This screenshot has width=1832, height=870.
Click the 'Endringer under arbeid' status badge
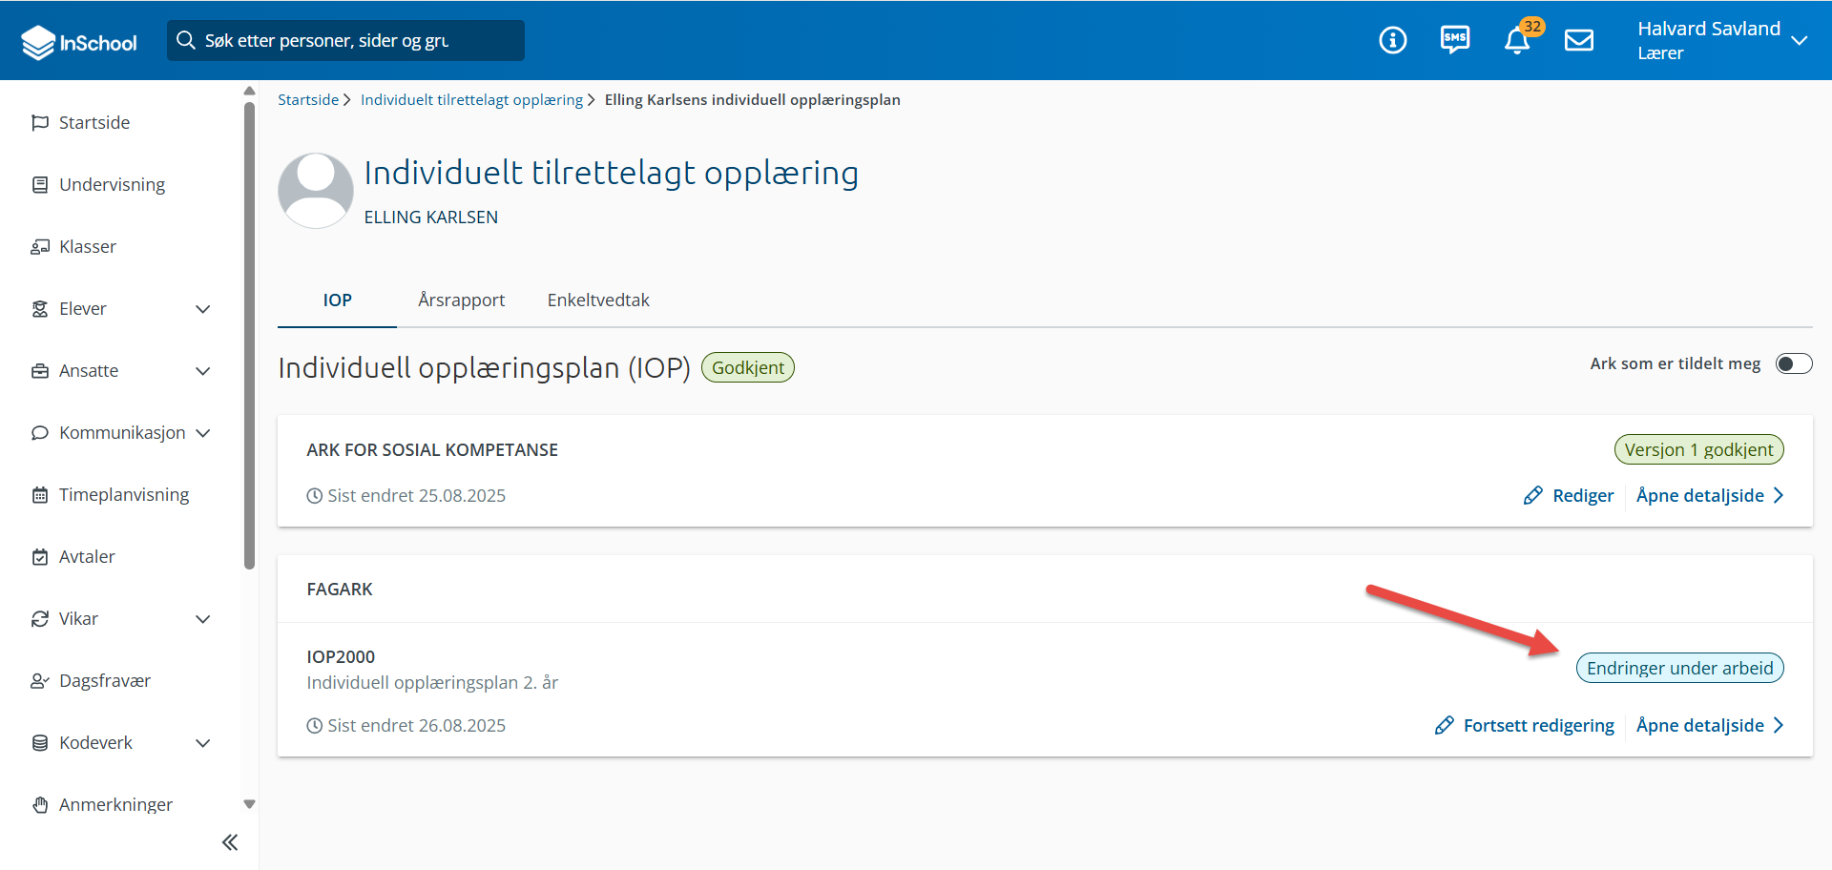(x=1679, y=668)
